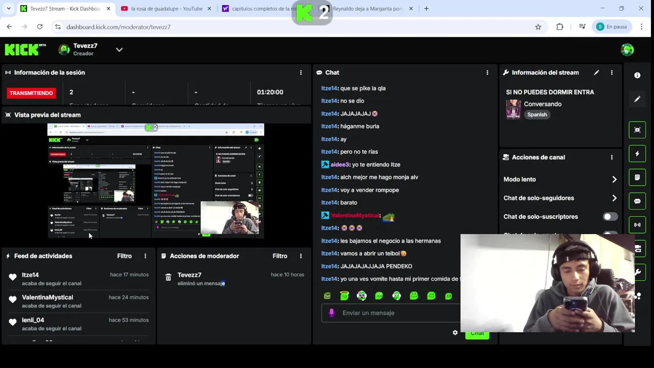The image size is (654, 368).
Task: Open the browser extensions puzzle icon
Action: [x=560, y=27]
